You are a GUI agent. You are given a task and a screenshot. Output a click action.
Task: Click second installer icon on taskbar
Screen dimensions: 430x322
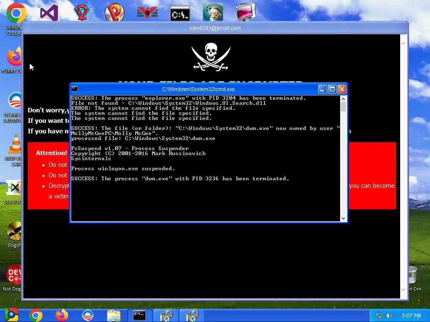191,315
